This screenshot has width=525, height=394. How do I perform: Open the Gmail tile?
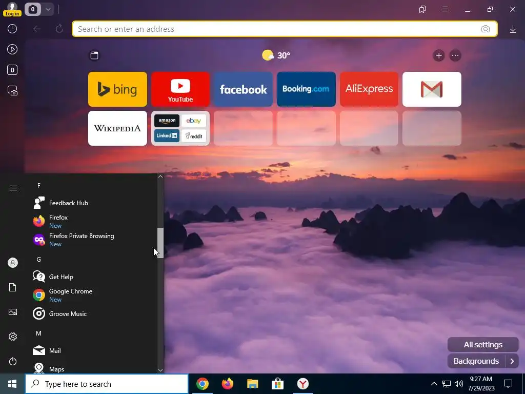pos(432,89)
